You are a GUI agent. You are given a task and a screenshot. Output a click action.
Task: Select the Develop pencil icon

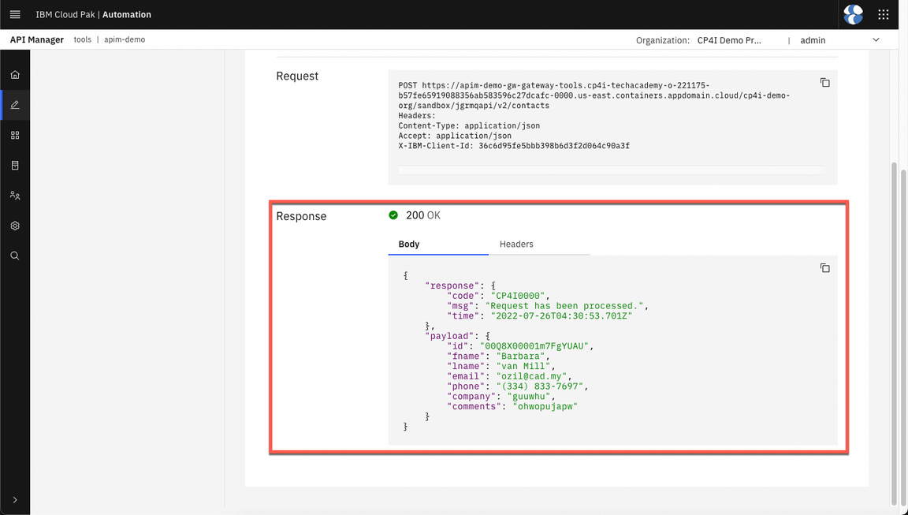tap(15, 105)
